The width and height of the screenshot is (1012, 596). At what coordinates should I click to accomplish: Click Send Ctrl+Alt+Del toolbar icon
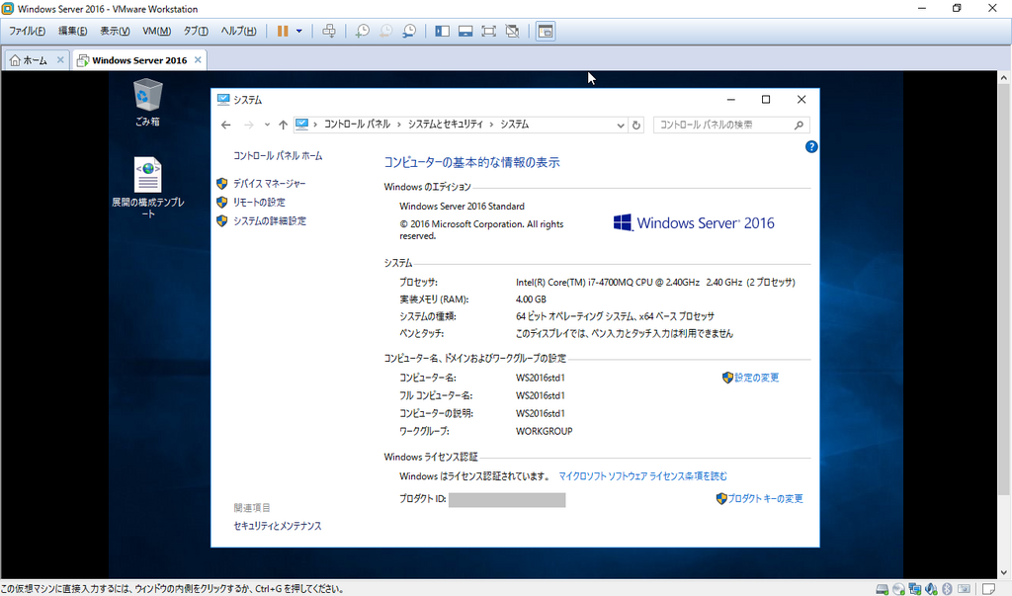click(329, 31)
